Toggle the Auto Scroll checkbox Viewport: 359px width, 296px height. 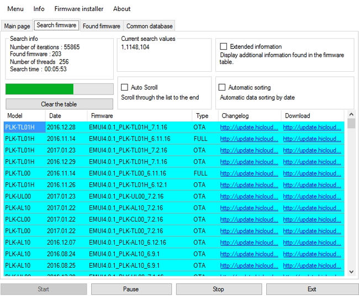(x=125, y=87)
